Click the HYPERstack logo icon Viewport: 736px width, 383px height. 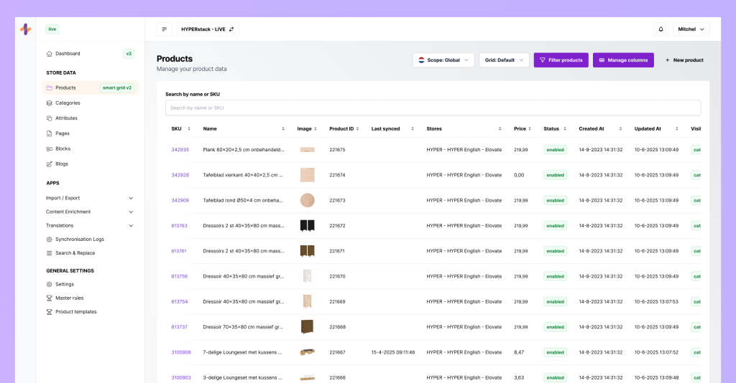tap(25, 29)
